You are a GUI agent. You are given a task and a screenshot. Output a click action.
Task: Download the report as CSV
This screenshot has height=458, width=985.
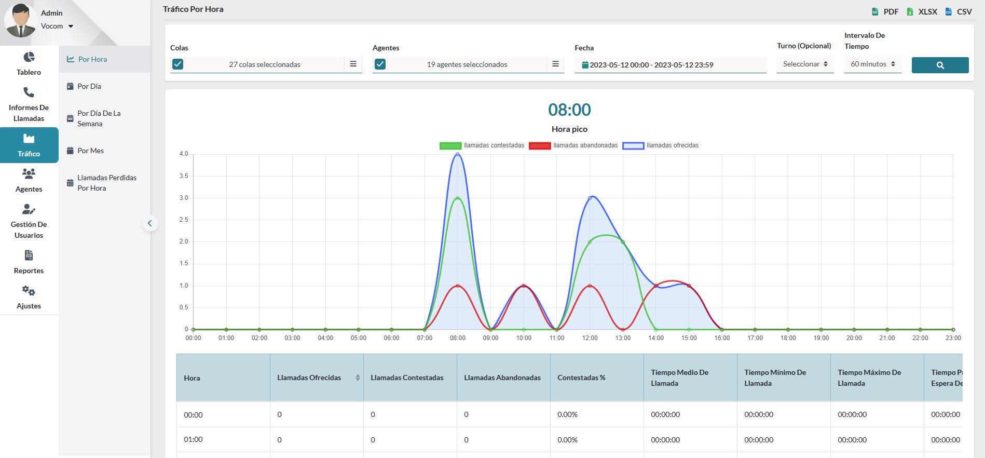point(959,11)
